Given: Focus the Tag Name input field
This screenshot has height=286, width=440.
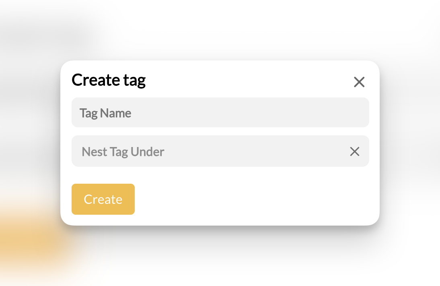Looking at the screenshot, I should (220, 112).
